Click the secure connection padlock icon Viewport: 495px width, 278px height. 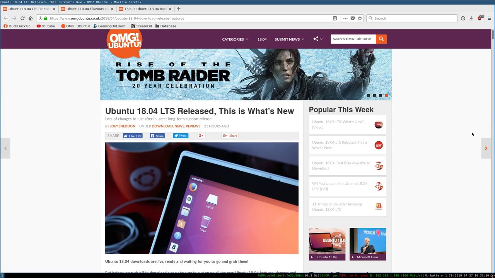46,18
